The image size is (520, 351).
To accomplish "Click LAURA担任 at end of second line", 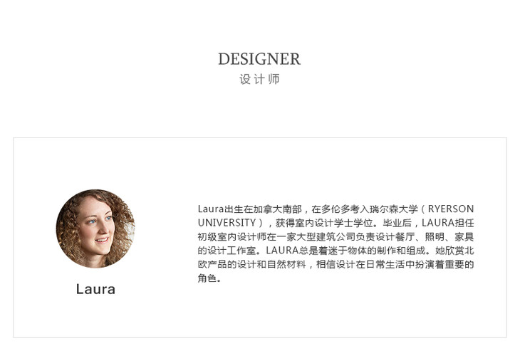I will 448,223.
